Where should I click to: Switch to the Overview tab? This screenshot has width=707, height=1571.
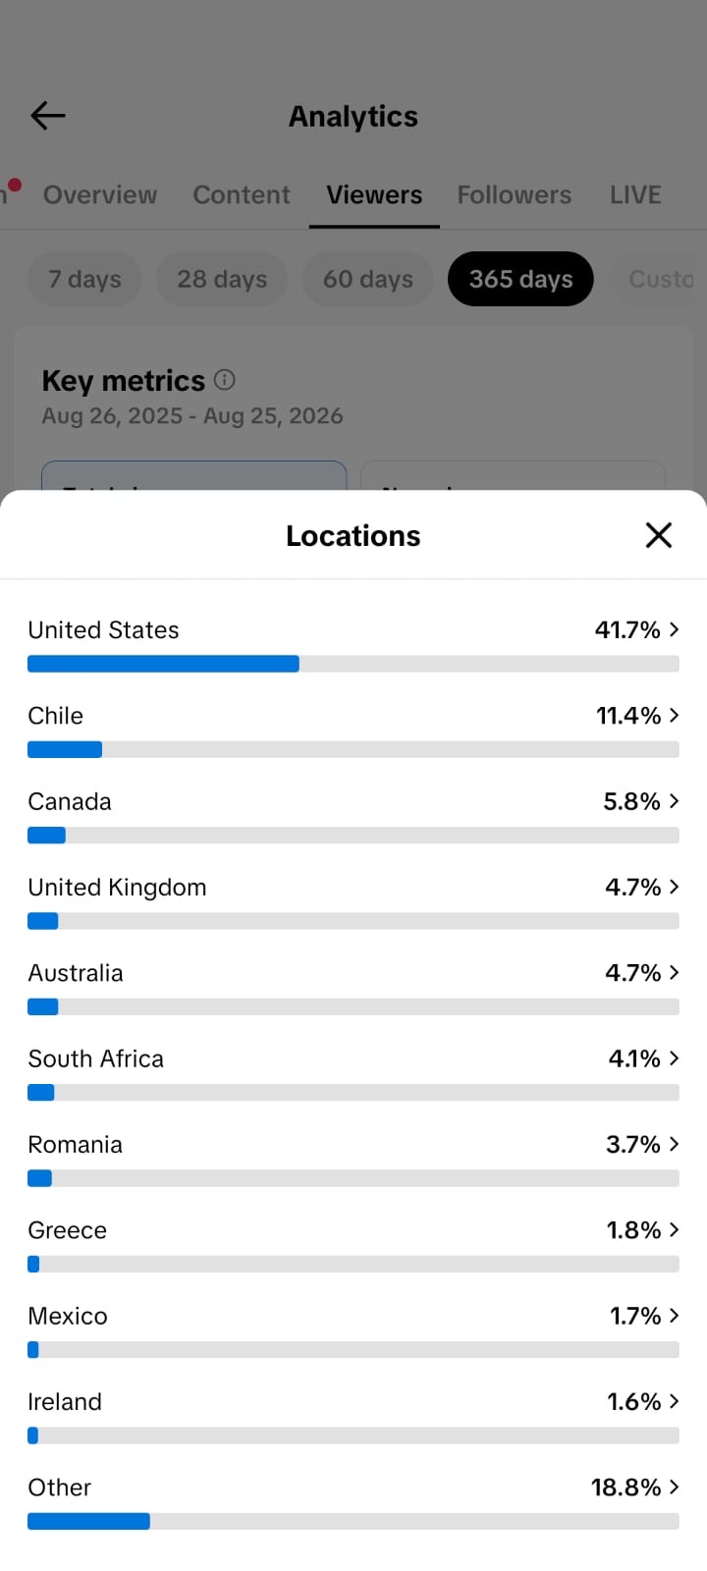pos(100,194)
